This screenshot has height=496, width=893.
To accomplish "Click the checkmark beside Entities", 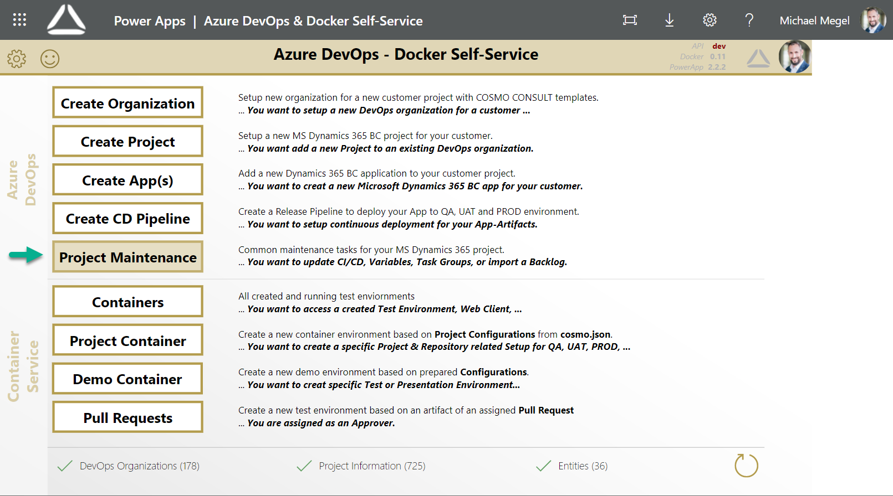I will pyautogui.click(x=544, y=466).
